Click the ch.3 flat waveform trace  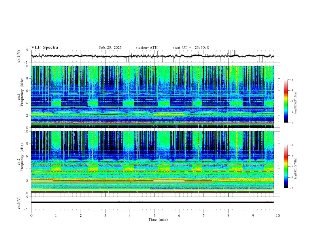click(x=152, y=202)
